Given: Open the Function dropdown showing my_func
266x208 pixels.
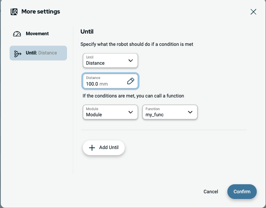Looking at the screenshot, I should pos(170,112).
